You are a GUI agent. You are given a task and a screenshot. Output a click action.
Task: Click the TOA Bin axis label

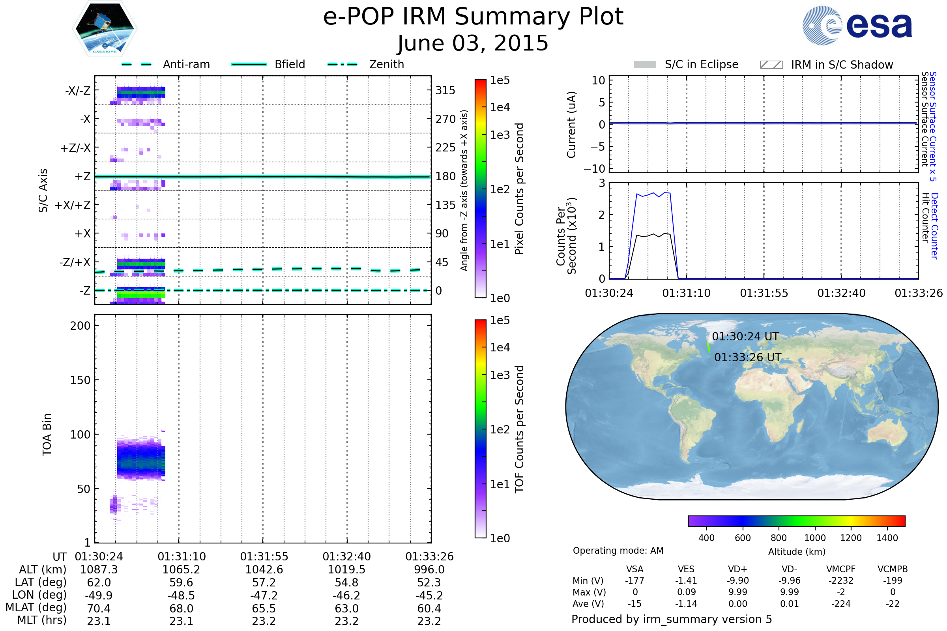47,435
